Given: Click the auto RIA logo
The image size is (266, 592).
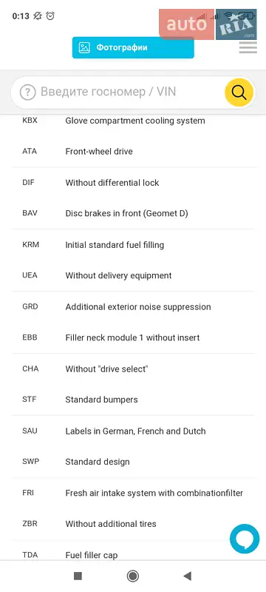Looking at the screenshot, I should click(208, 24).
